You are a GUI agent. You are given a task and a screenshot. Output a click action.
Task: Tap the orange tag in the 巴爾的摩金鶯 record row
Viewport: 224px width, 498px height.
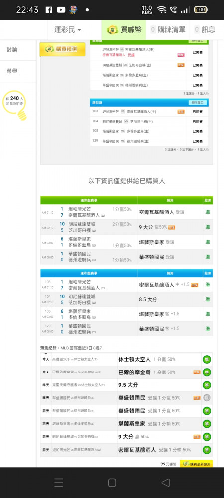pyautogui.click(x=197, y=372)
